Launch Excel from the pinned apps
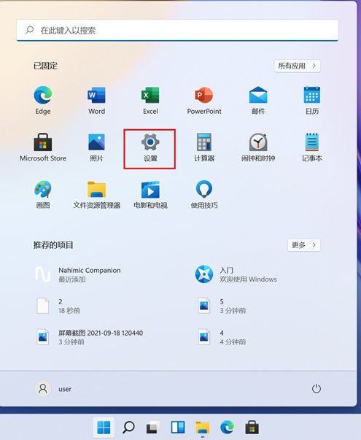Viewport: 361px width, 440px height. click(x=150, y=101)
